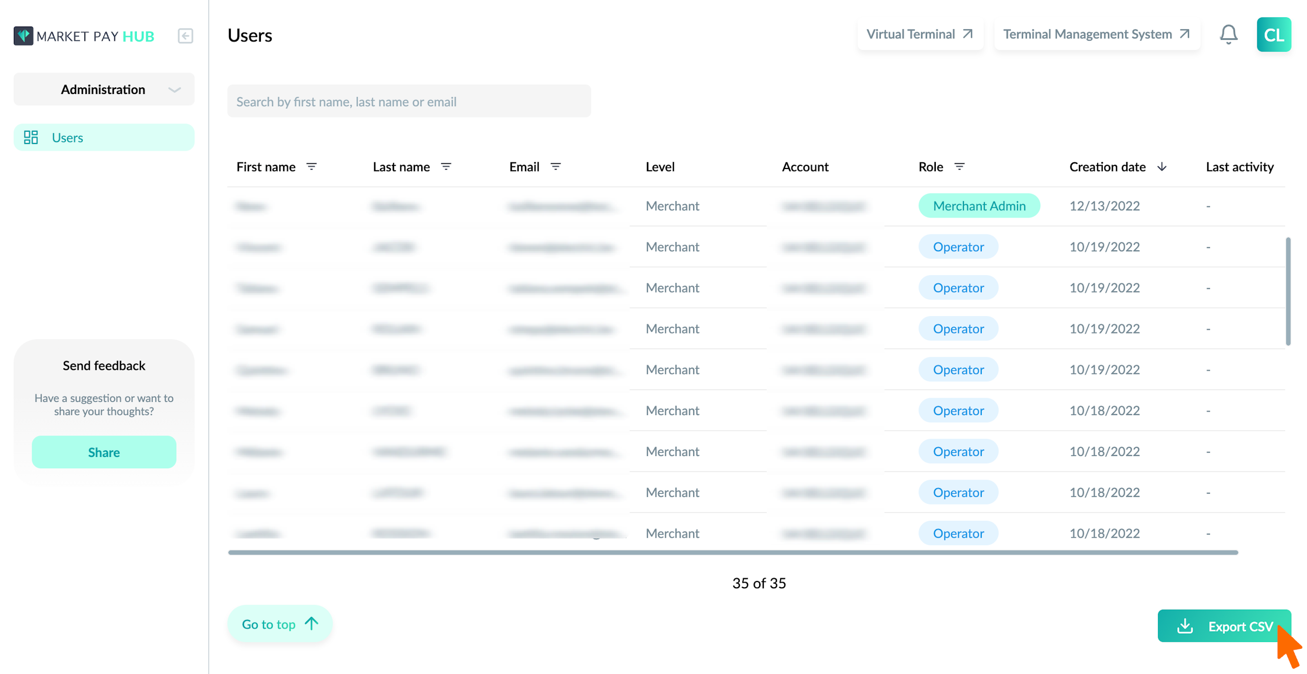Click the Email column header label
The height and width of the screenshot is (674, 1307).
(524, 166)
